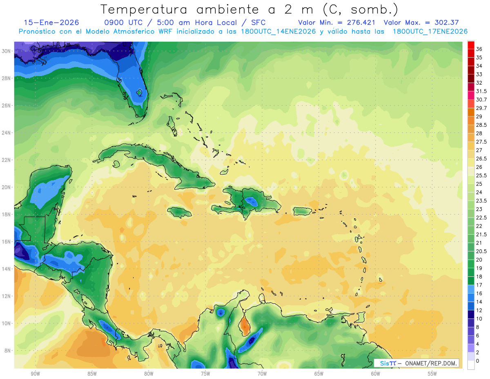Click the 'SisTT - ONAMET/REP.DOM.' credit box
490x379 pixels.
click(416, 363)
